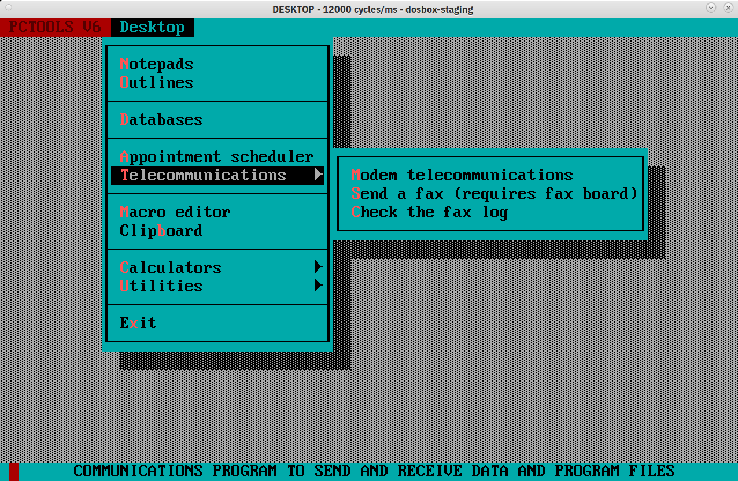Open the Notepads menu entry
Image resolution: width=738 pixels, height=481 pixels.
tap(156, 64)
